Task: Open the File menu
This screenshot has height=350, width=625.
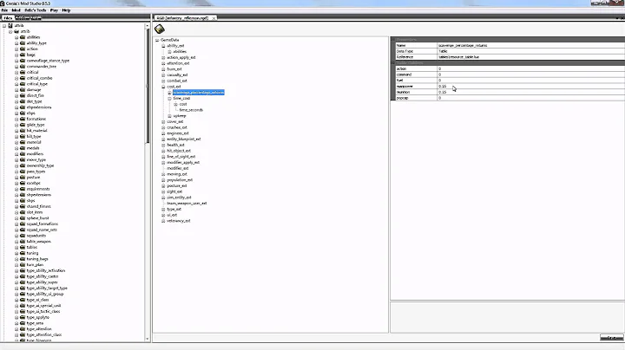Action: (x=5, y=10)
